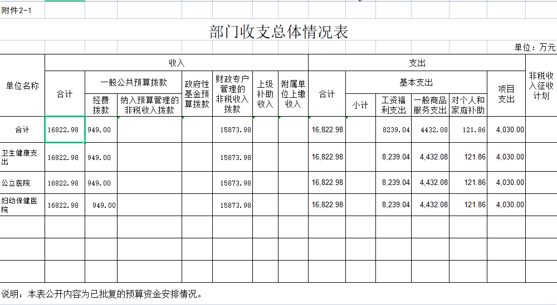This screenshot has height=305, width=557.
Task: Click the 财政专户管理的非税收入拨款 header
Action: [232, 94]
